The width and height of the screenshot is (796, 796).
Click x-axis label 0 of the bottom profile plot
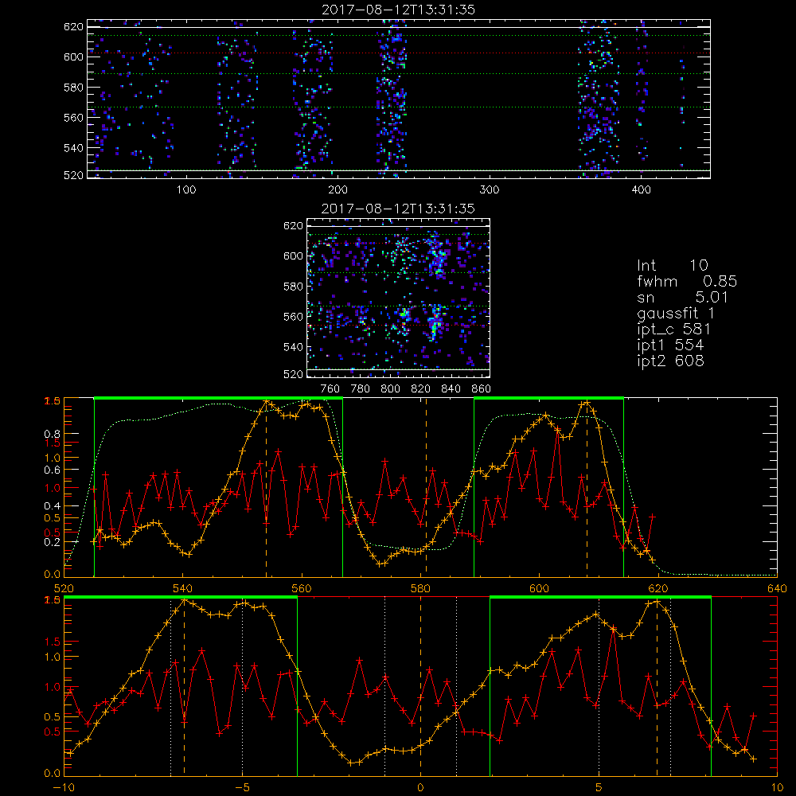(x=420, y=788)
